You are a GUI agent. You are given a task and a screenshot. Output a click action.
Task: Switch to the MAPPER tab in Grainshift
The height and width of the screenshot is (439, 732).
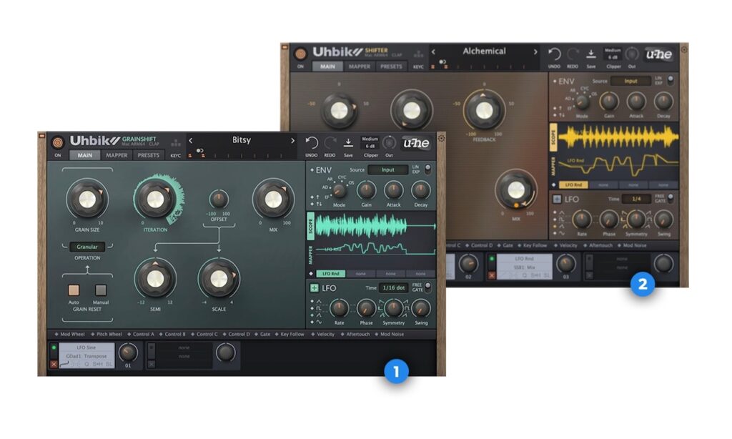point(117,154)
